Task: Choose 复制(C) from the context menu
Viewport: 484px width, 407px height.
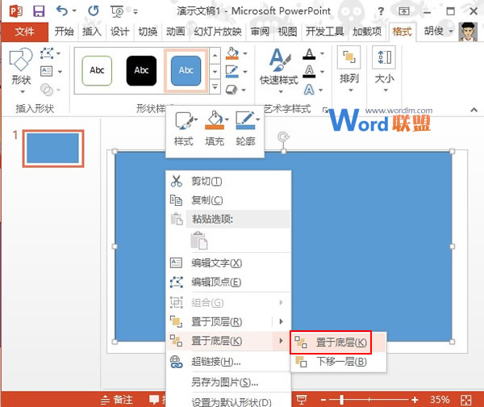Action: 228,200
